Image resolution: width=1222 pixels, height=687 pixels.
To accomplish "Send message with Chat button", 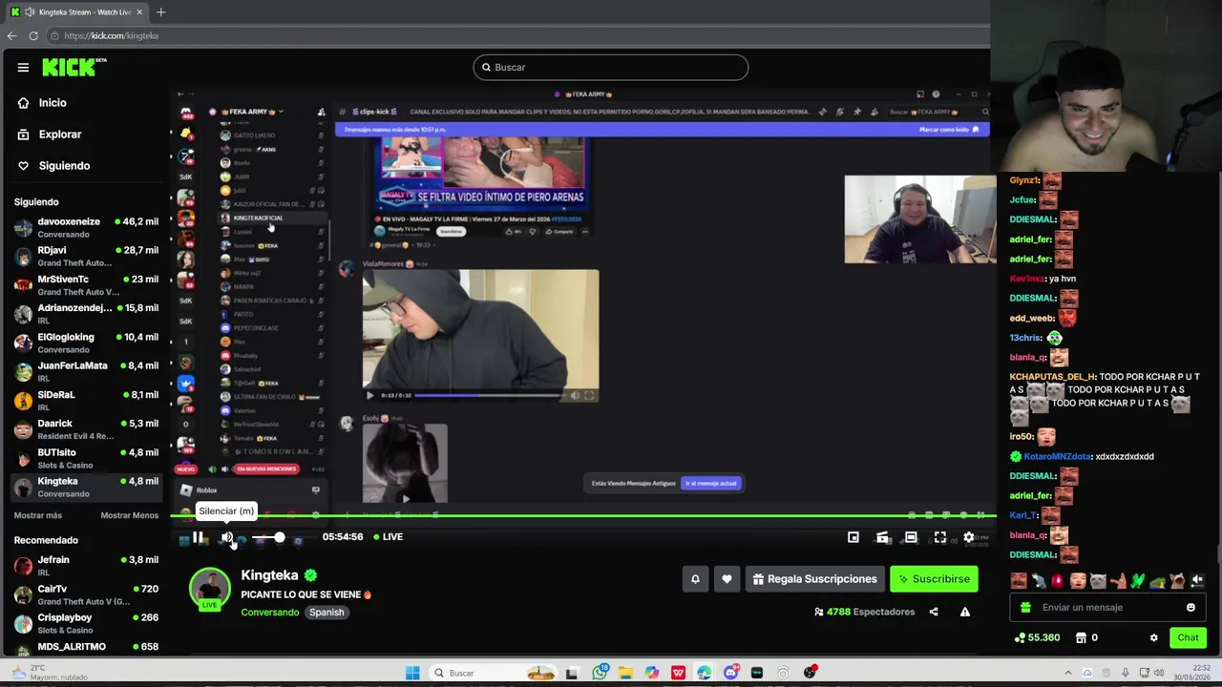I will [x=1188, y=637].
